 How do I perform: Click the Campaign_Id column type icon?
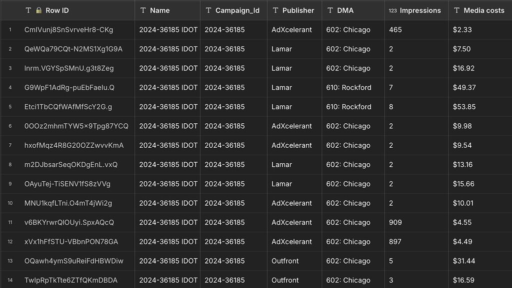[208, 10]
